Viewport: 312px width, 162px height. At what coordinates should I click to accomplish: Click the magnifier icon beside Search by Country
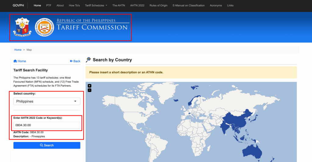click(x=88, y=60)
